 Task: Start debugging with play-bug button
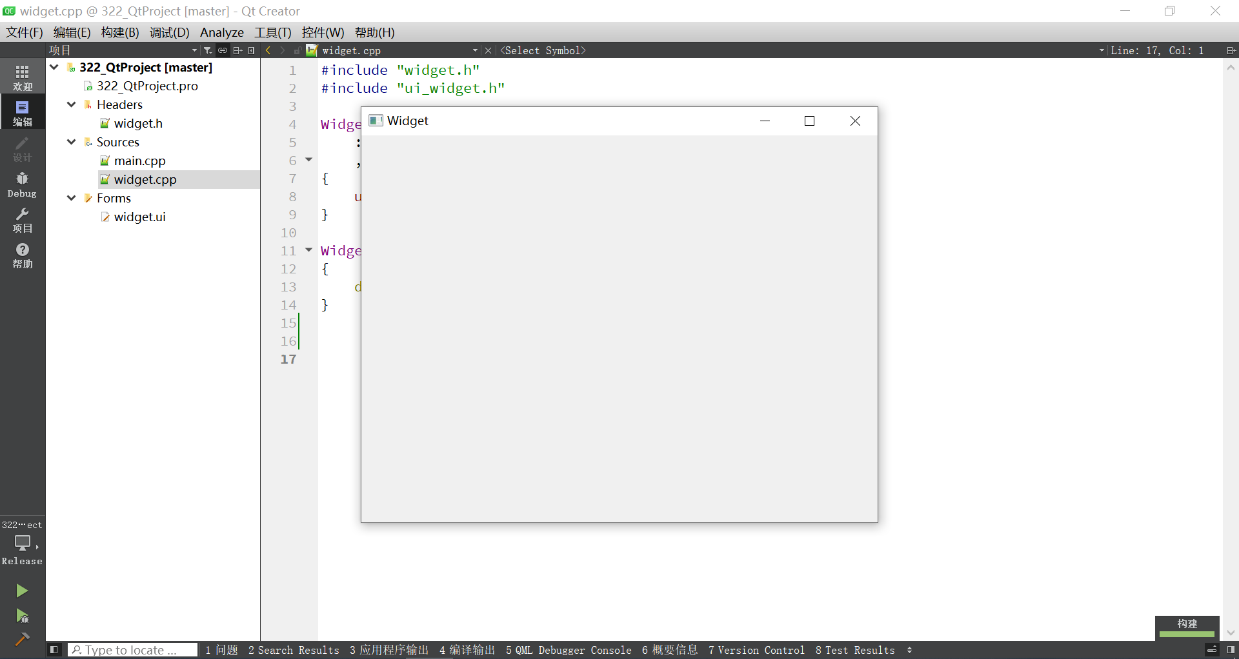pyautogui.click(x=22, y=616)
